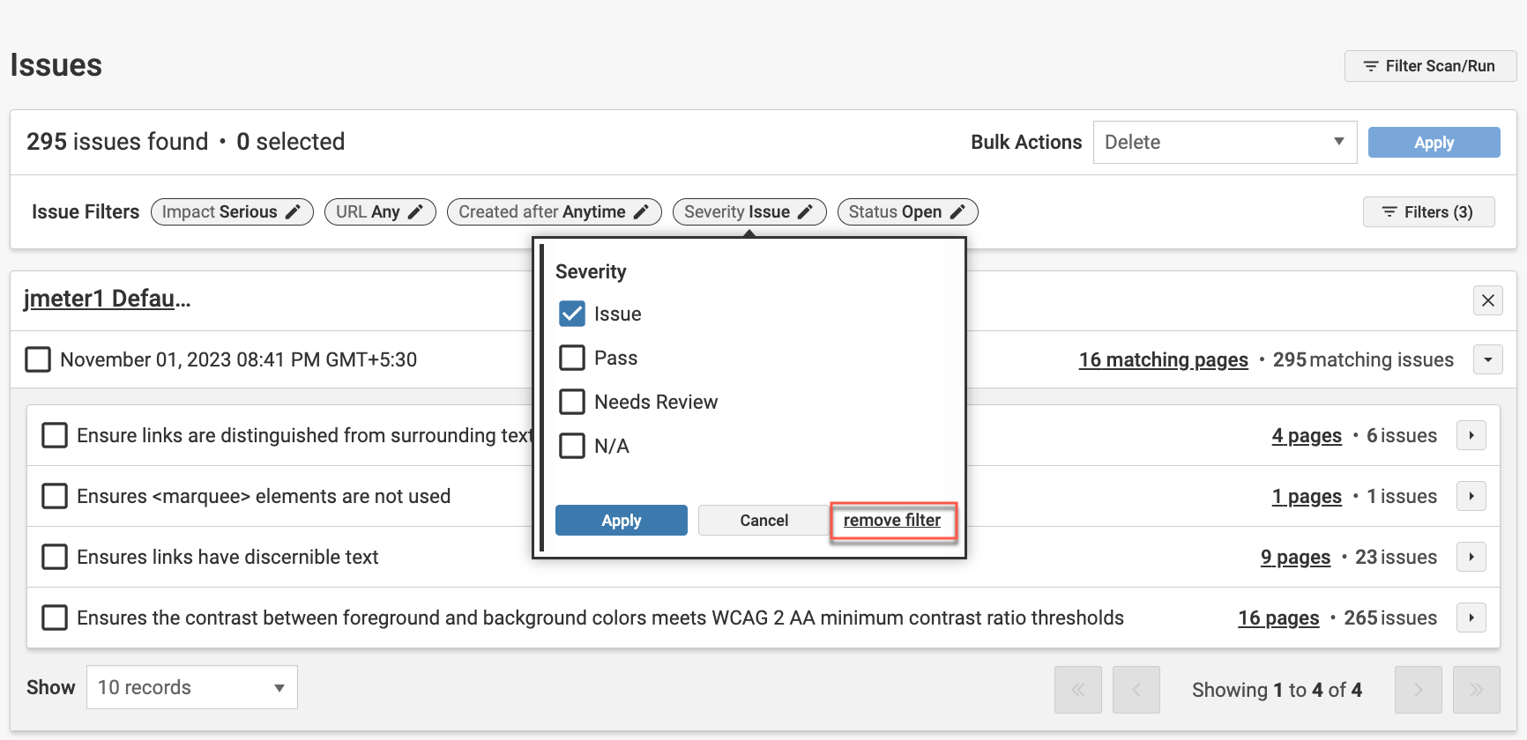Open the Filter Scan/Run button
The image size is (1527, 740).
(1429, 66)
